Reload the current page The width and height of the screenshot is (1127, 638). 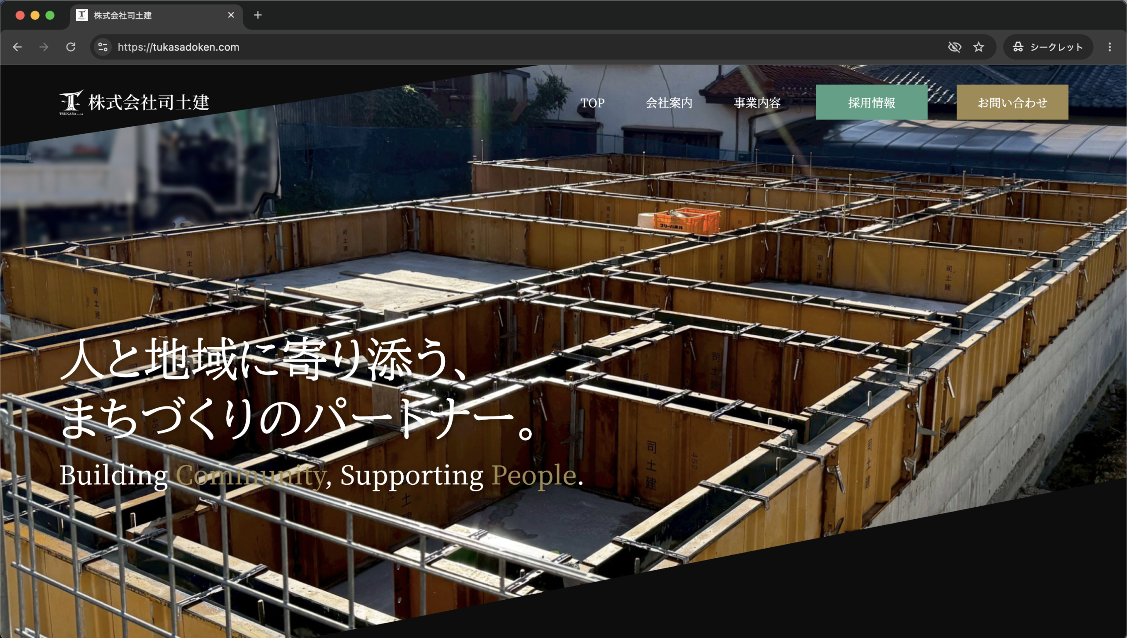coord(71,47)
